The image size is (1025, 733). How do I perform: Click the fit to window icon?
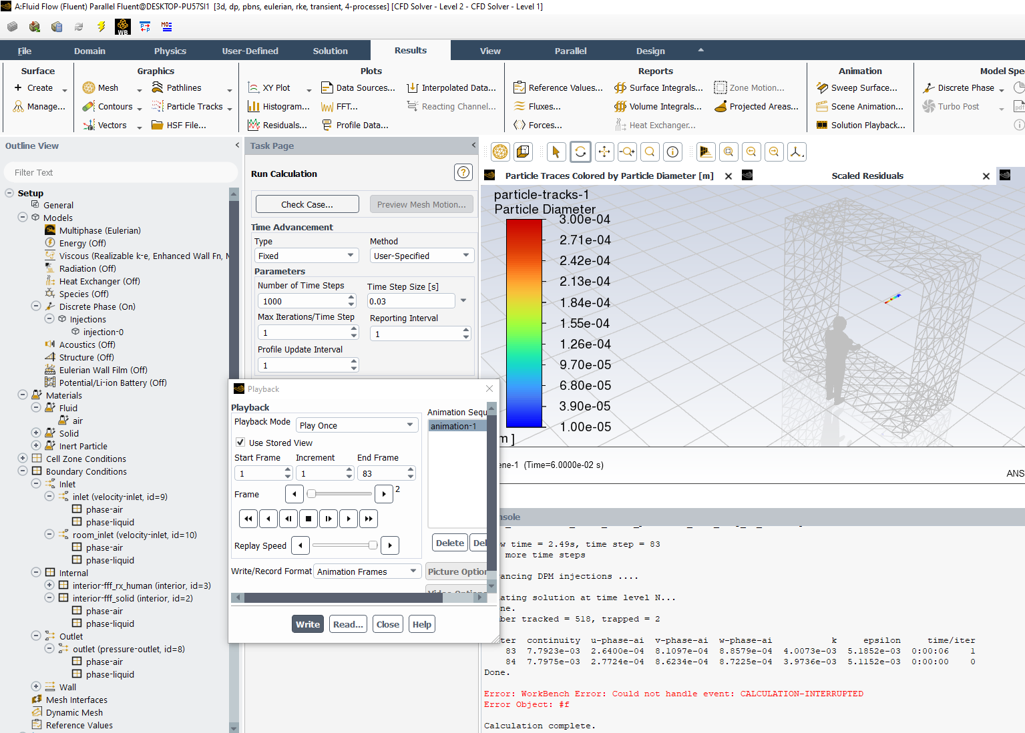pos(729,152)
